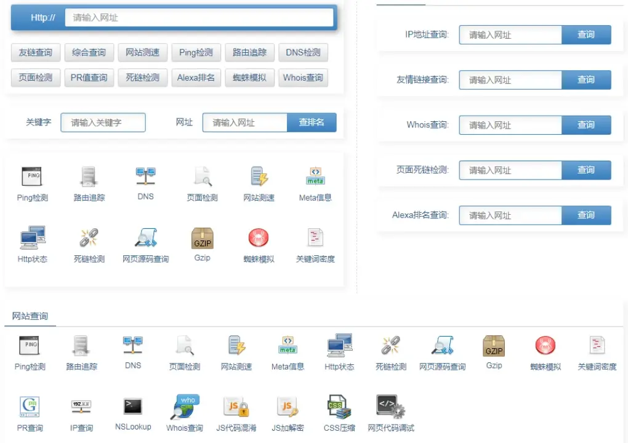
Task: Click the PR值查询 button
Action: [x=89, y=78]
